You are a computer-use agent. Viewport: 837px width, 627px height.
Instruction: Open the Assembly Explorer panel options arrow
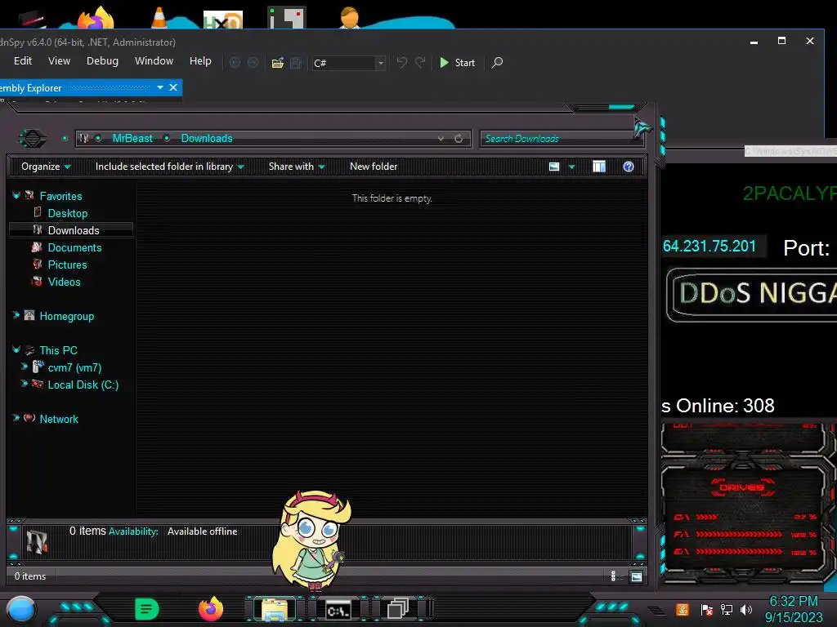click(x=160, y=87)
